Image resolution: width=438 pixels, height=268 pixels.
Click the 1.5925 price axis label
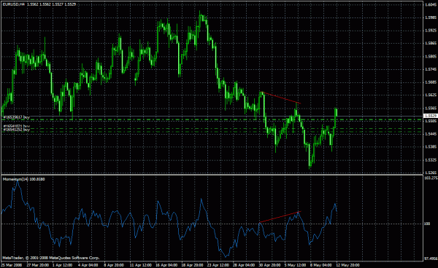pyautogui.click(x=431, y=31)
